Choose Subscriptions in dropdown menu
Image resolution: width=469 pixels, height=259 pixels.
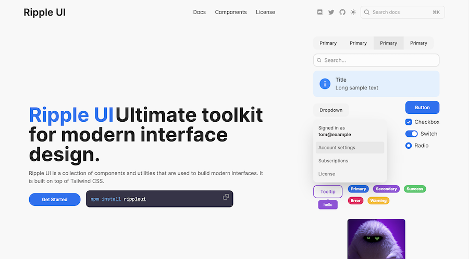coord(350,161)
